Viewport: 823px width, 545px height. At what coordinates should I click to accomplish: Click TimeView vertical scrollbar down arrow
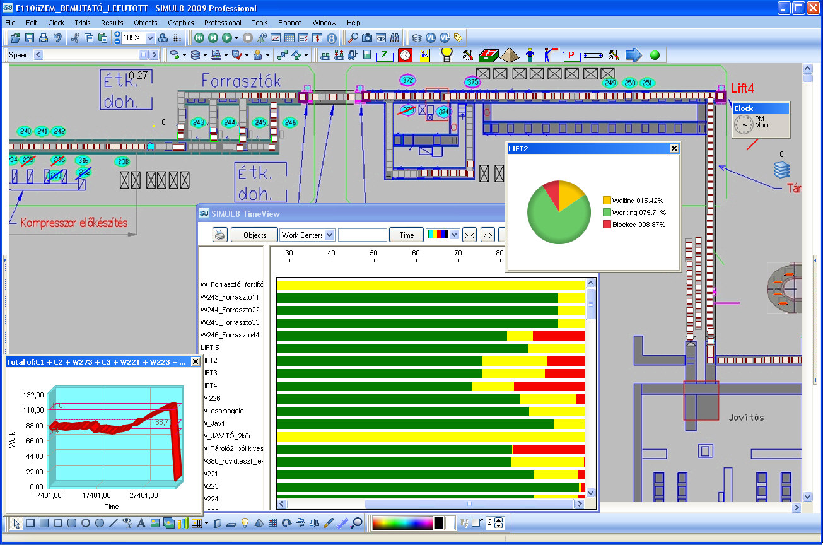point(591,493)
